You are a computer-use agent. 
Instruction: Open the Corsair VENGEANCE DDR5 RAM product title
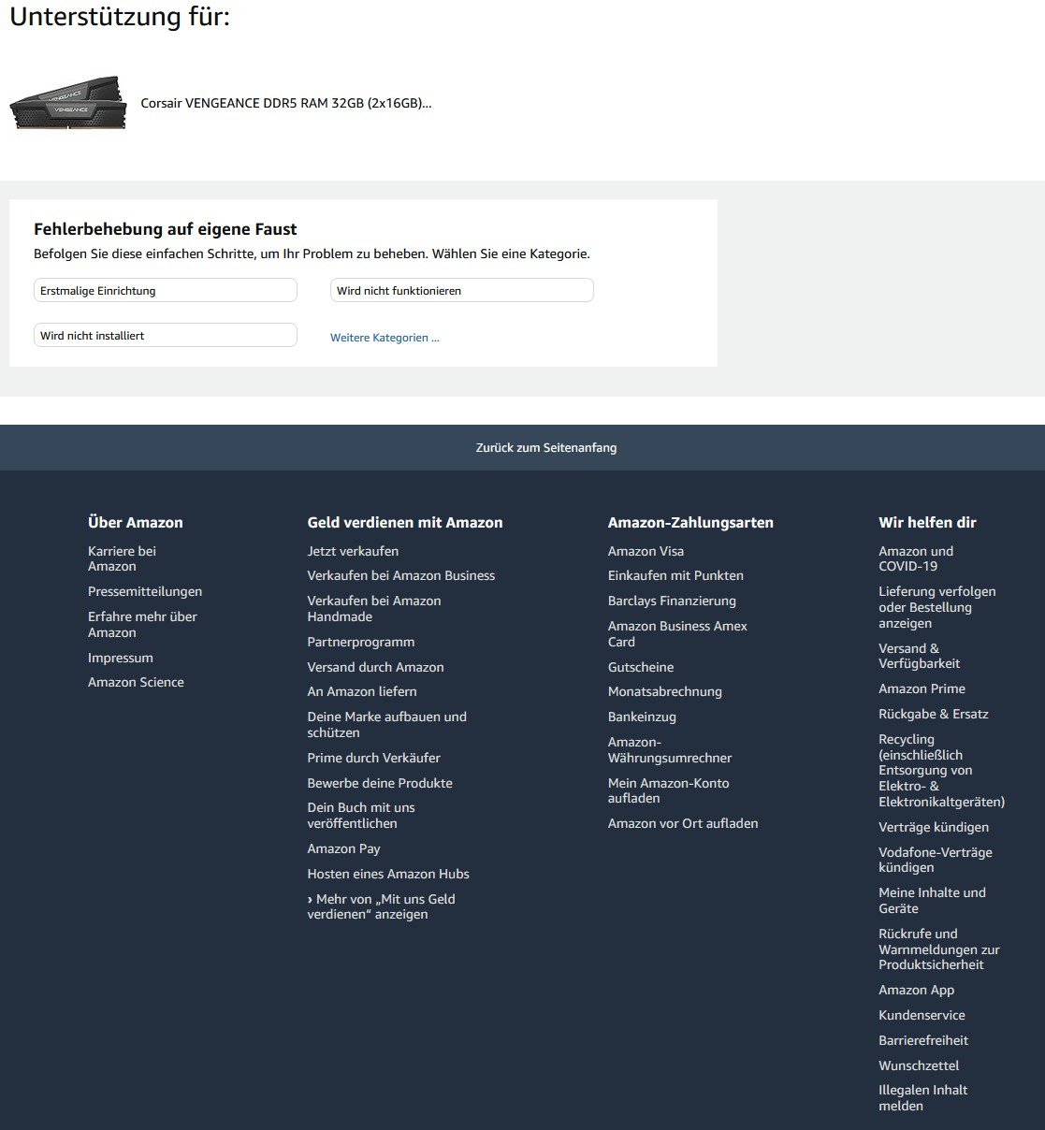(286, 103)
